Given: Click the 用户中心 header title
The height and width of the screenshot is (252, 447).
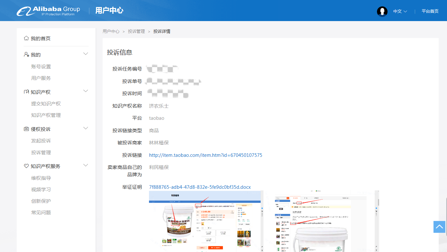Looking at the screenshot, I should [109, 11].
